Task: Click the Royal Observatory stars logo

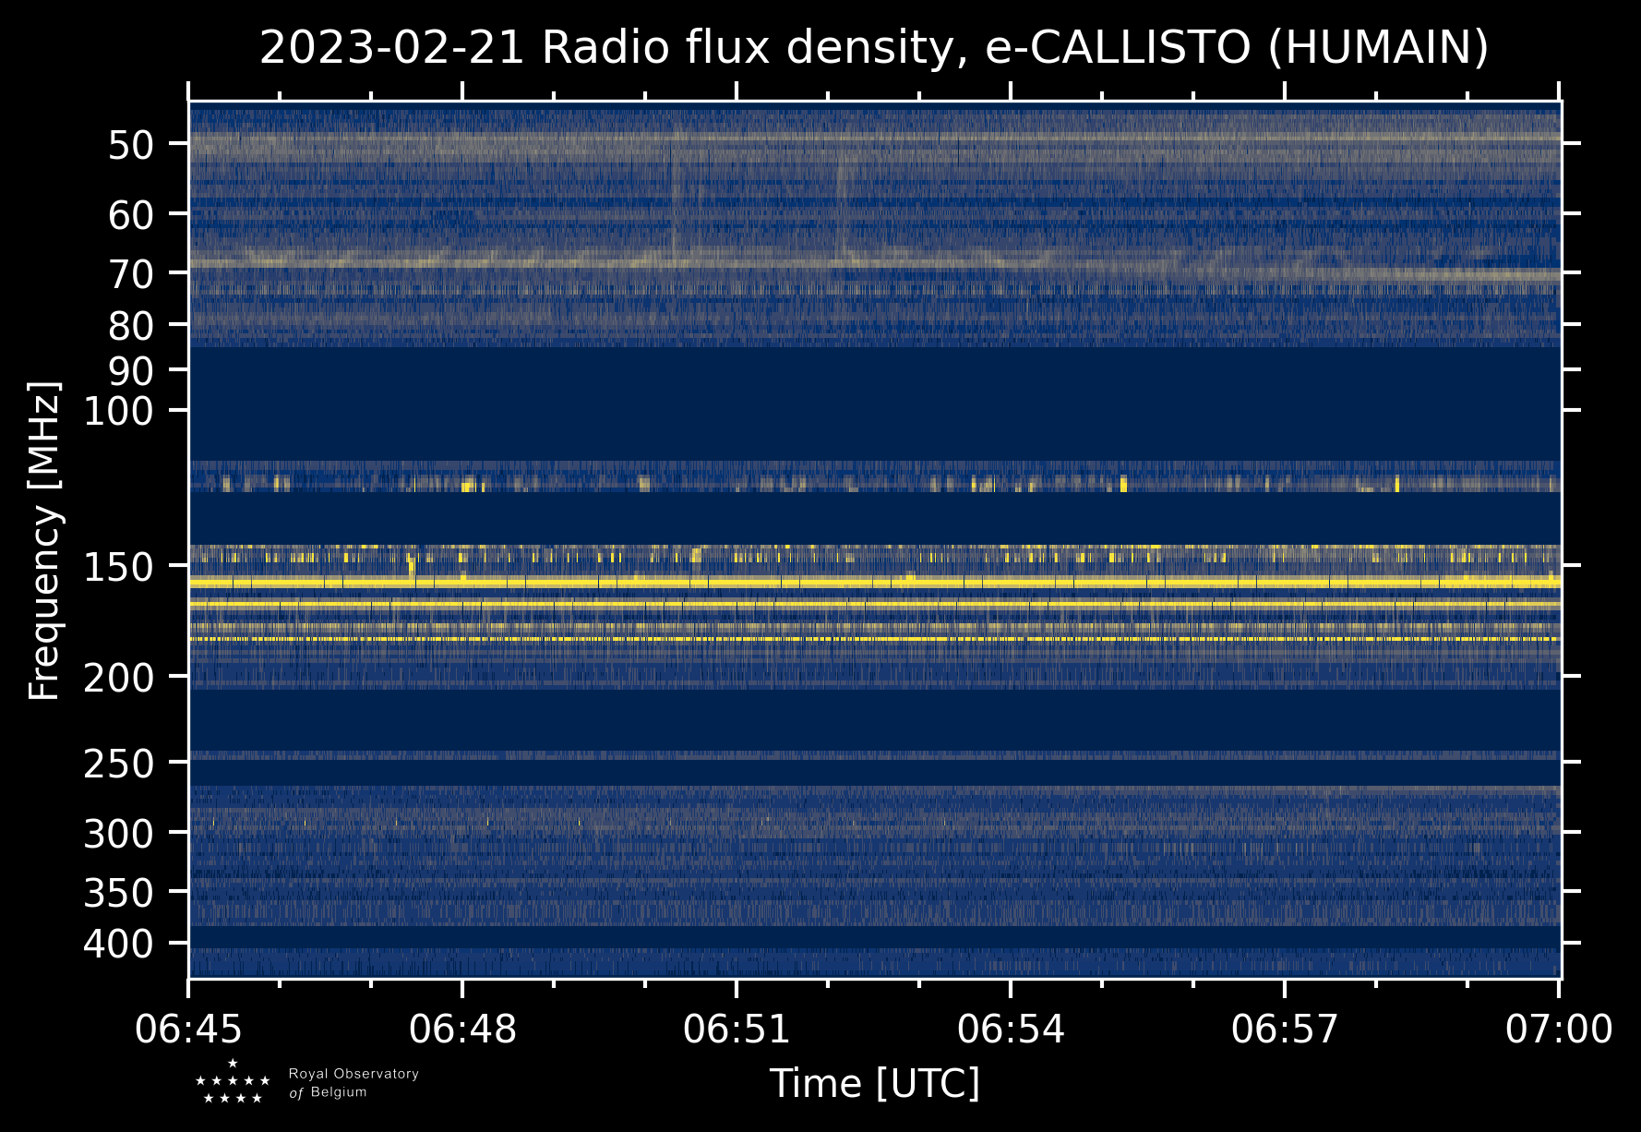Action: pos(233,1082)
